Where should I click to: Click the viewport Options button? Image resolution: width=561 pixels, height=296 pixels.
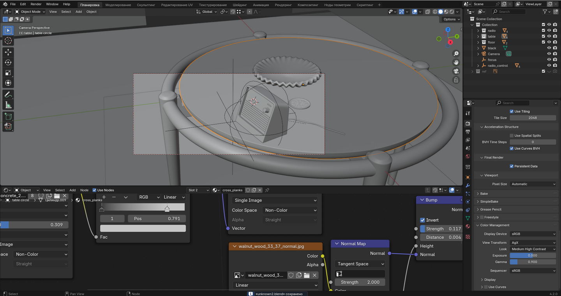[451, 19]
